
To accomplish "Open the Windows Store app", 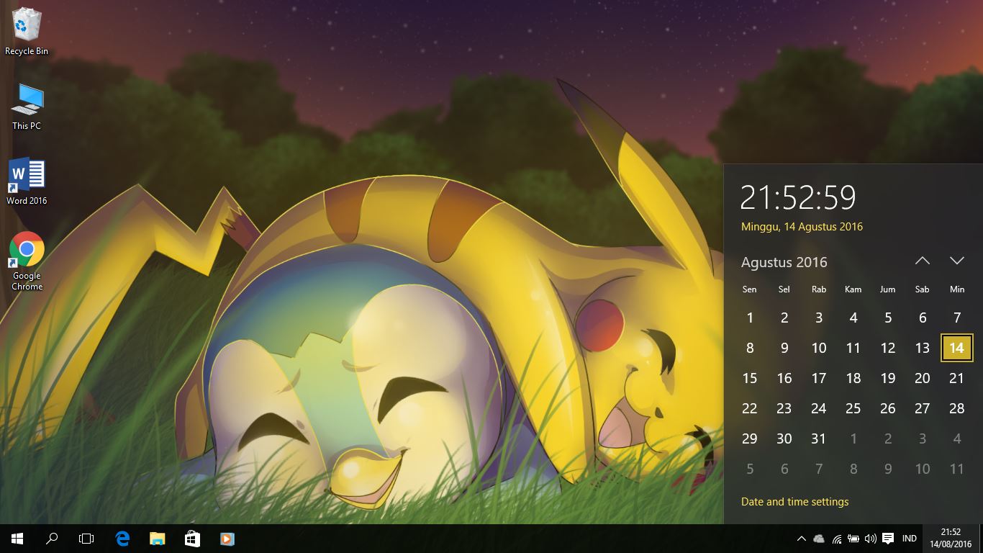I will pos(192,538).
